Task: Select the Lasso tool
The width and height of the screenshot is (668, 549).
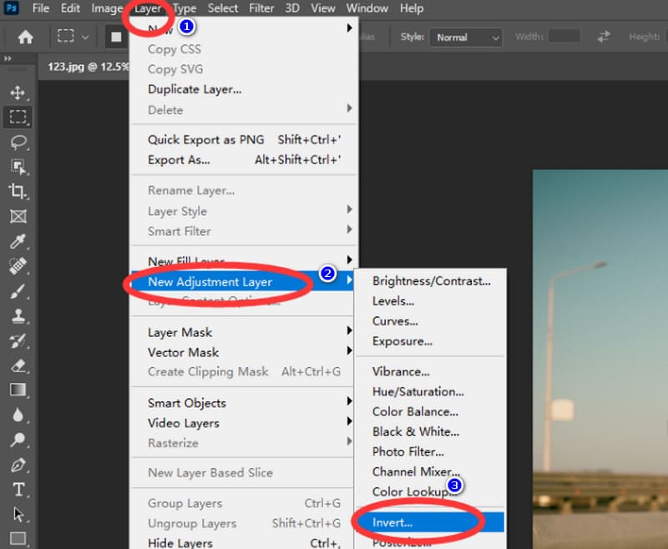Action: 18,142
